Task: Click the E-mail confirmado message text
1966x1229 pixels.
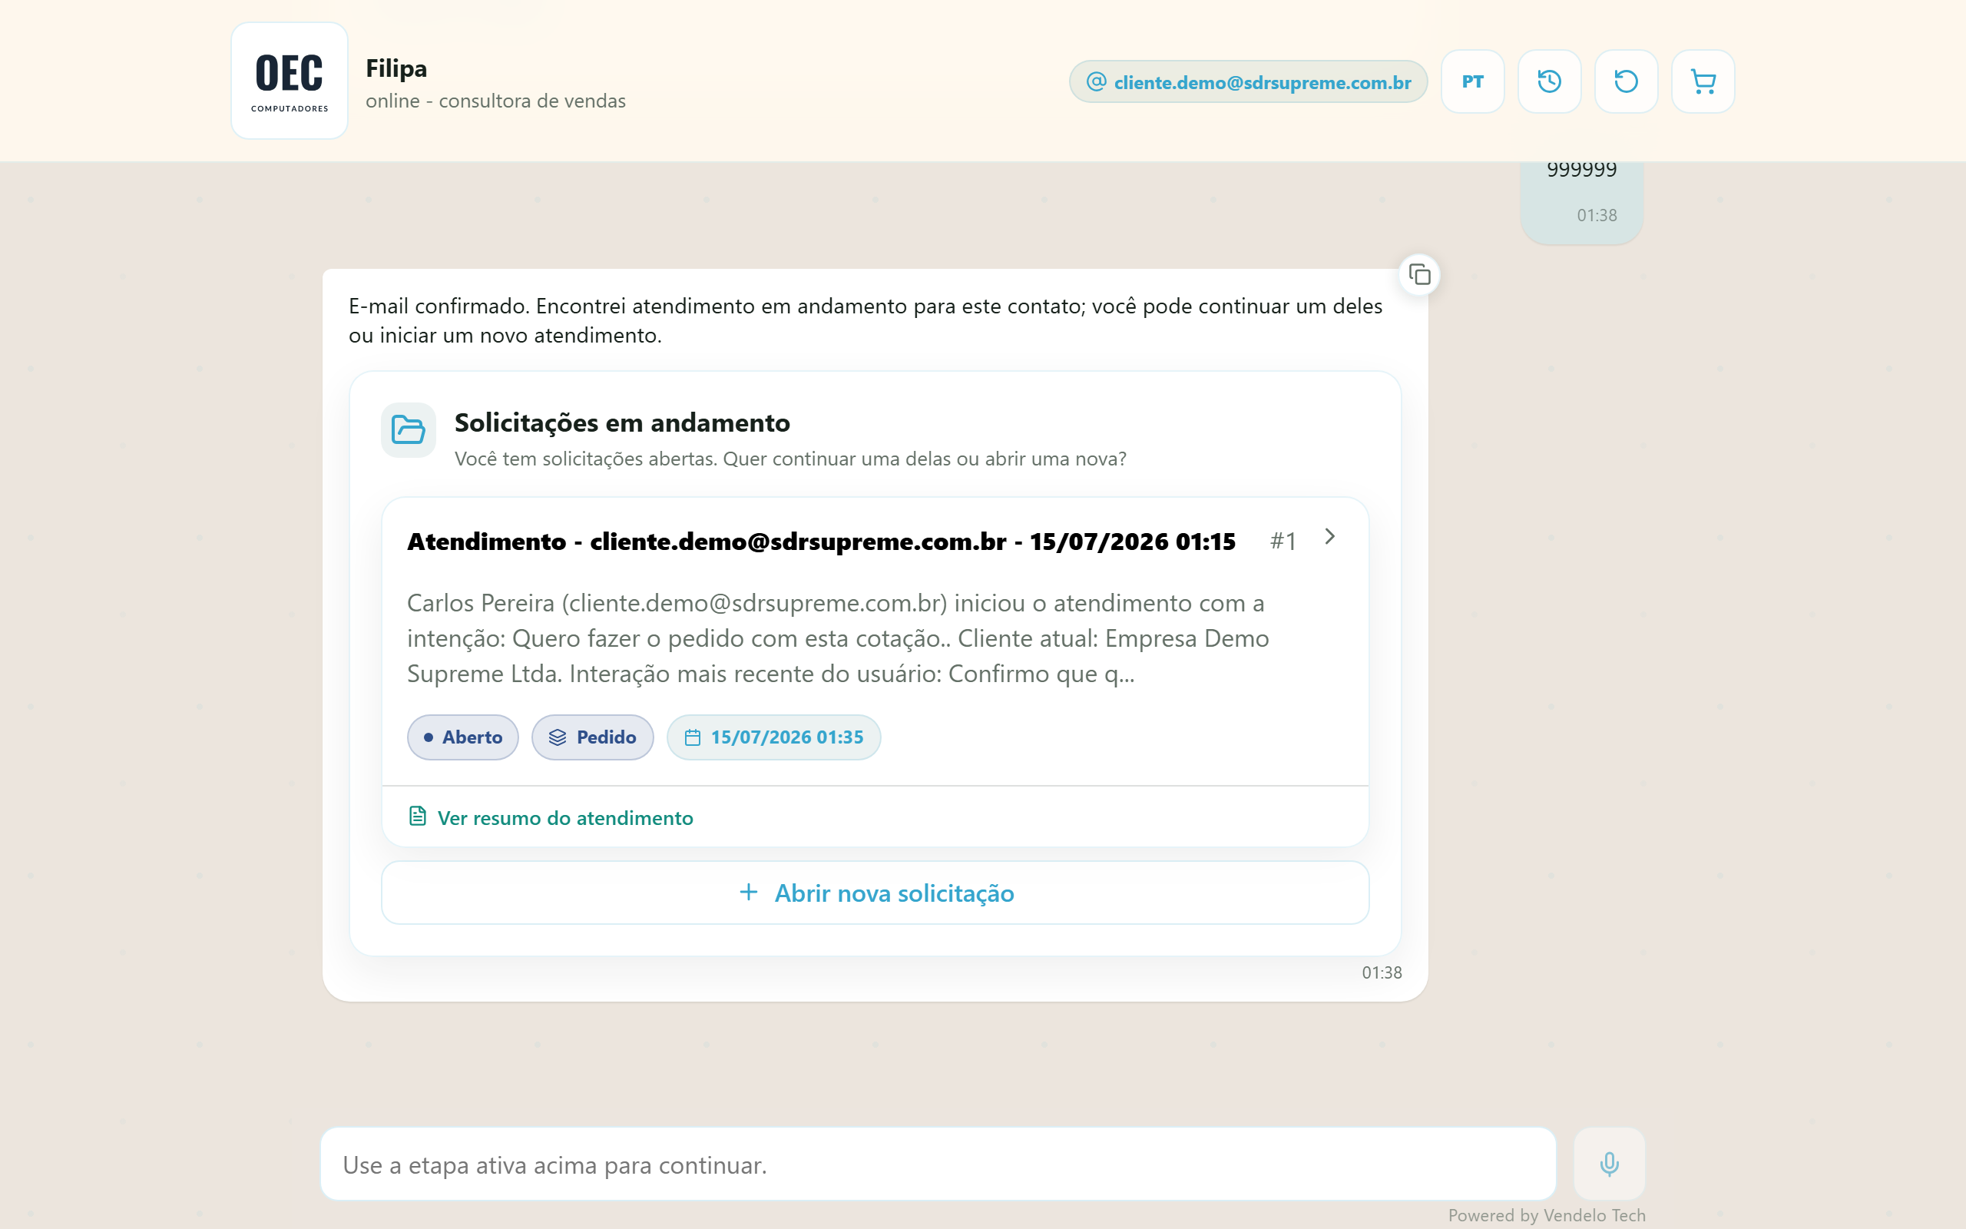Action: tap(866, 320)
